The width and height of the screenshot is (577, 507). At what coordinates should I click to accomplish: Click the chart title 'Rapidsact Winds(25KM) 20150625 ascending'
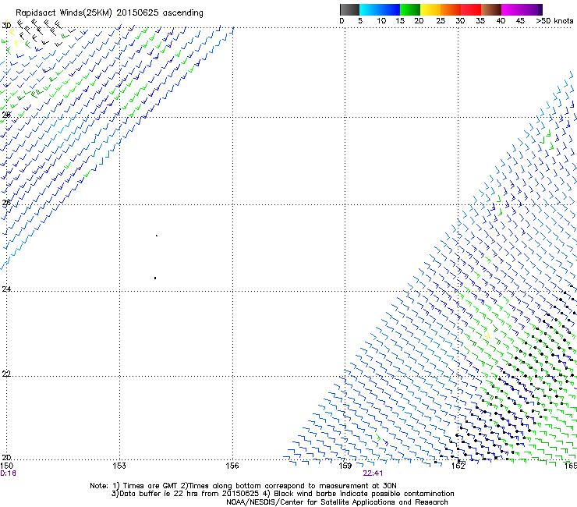109,13
